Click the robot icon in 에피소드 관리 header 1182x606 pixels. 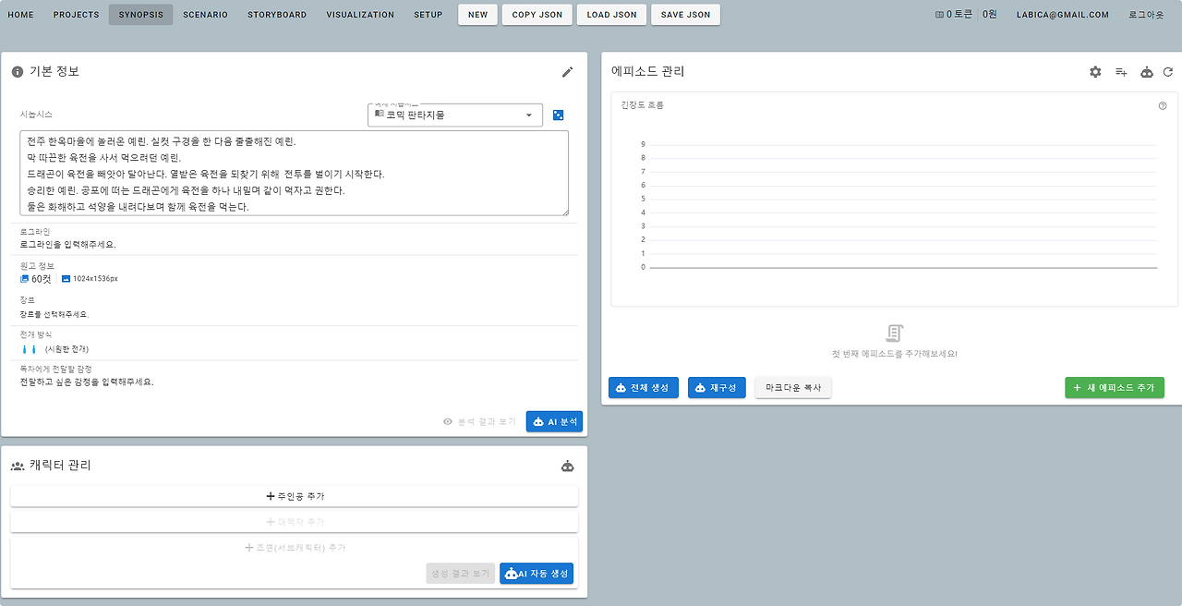1147,72
